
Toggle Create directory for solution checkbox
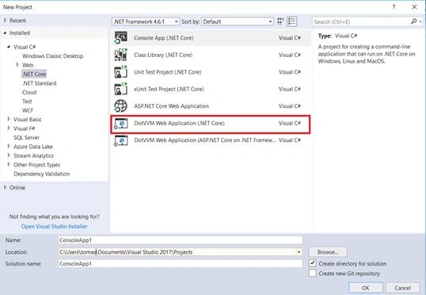click(x=313, y=263)
